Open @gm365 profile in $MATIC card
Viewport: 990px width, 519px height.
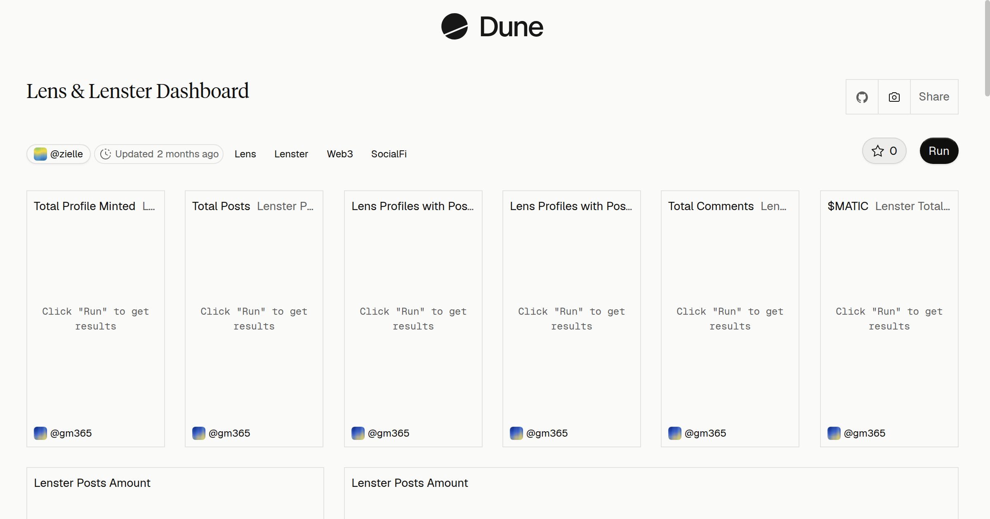(865, 433)
